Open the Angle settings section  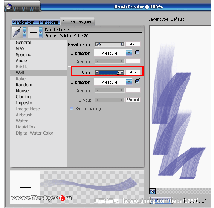(38, 61)
